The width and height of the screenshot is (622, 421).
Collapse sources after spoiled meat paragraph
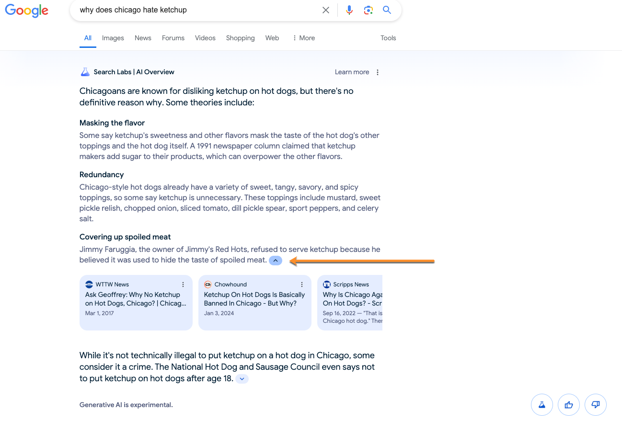click(276, 261)
